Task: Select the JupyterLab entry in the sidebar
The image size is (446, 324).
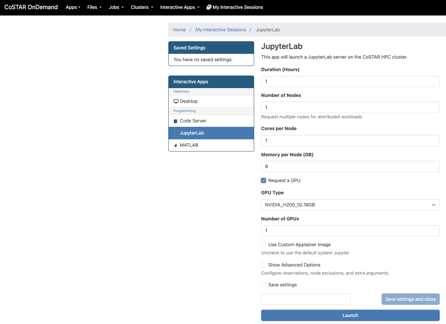Action: click(x=211, y=133)
